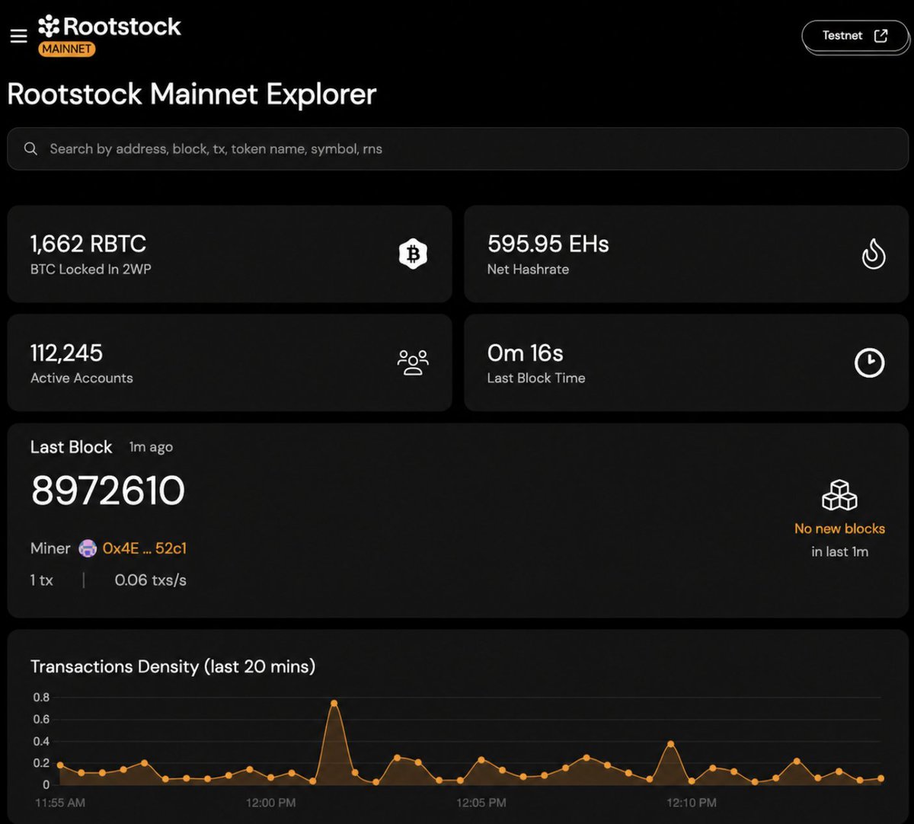Click the MAINNET badge under logo
Viewport: 914px width, 824px height.
(x=67, y=49)
